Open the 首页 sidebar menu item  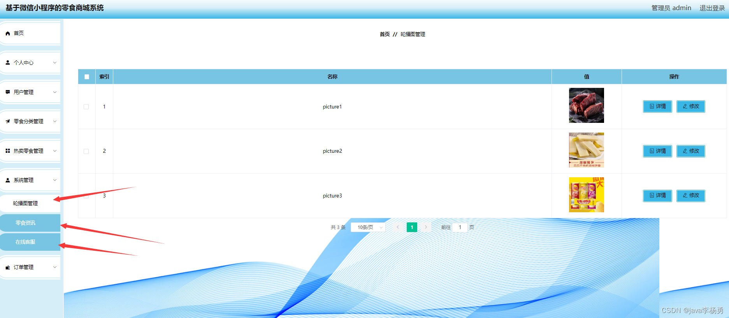coord(30,33)
